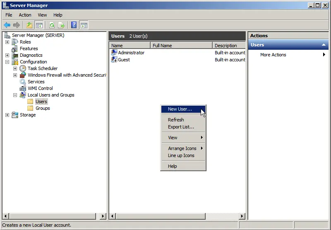
Task: Collapse the Configuration tree node
Action: click(7, 62)
